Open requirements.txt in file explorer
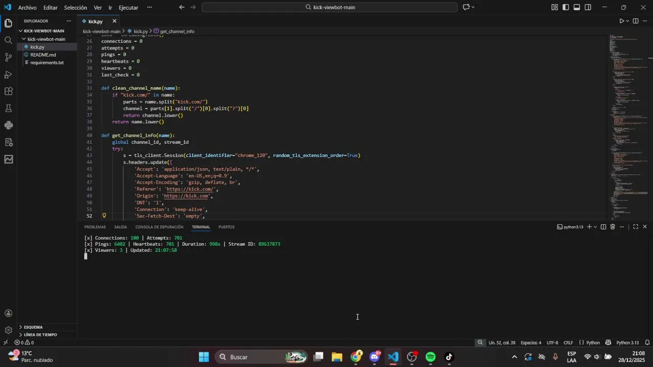Screen dimensions: 653x367 click(x=47, y=63)
